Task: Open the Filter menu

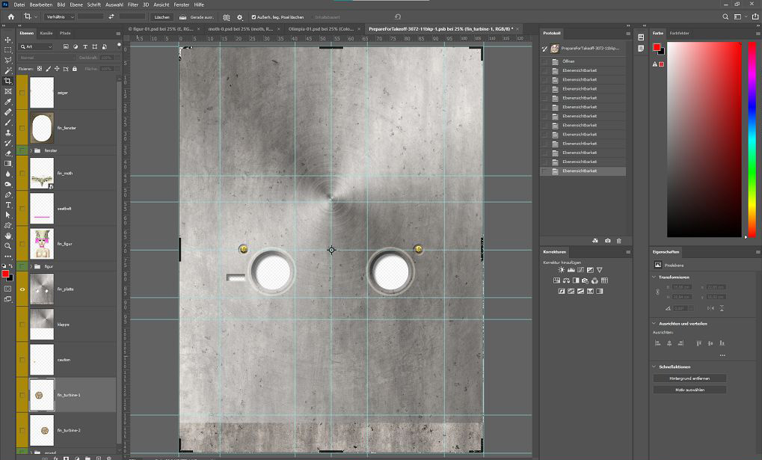Action: [x=133, y=4]
